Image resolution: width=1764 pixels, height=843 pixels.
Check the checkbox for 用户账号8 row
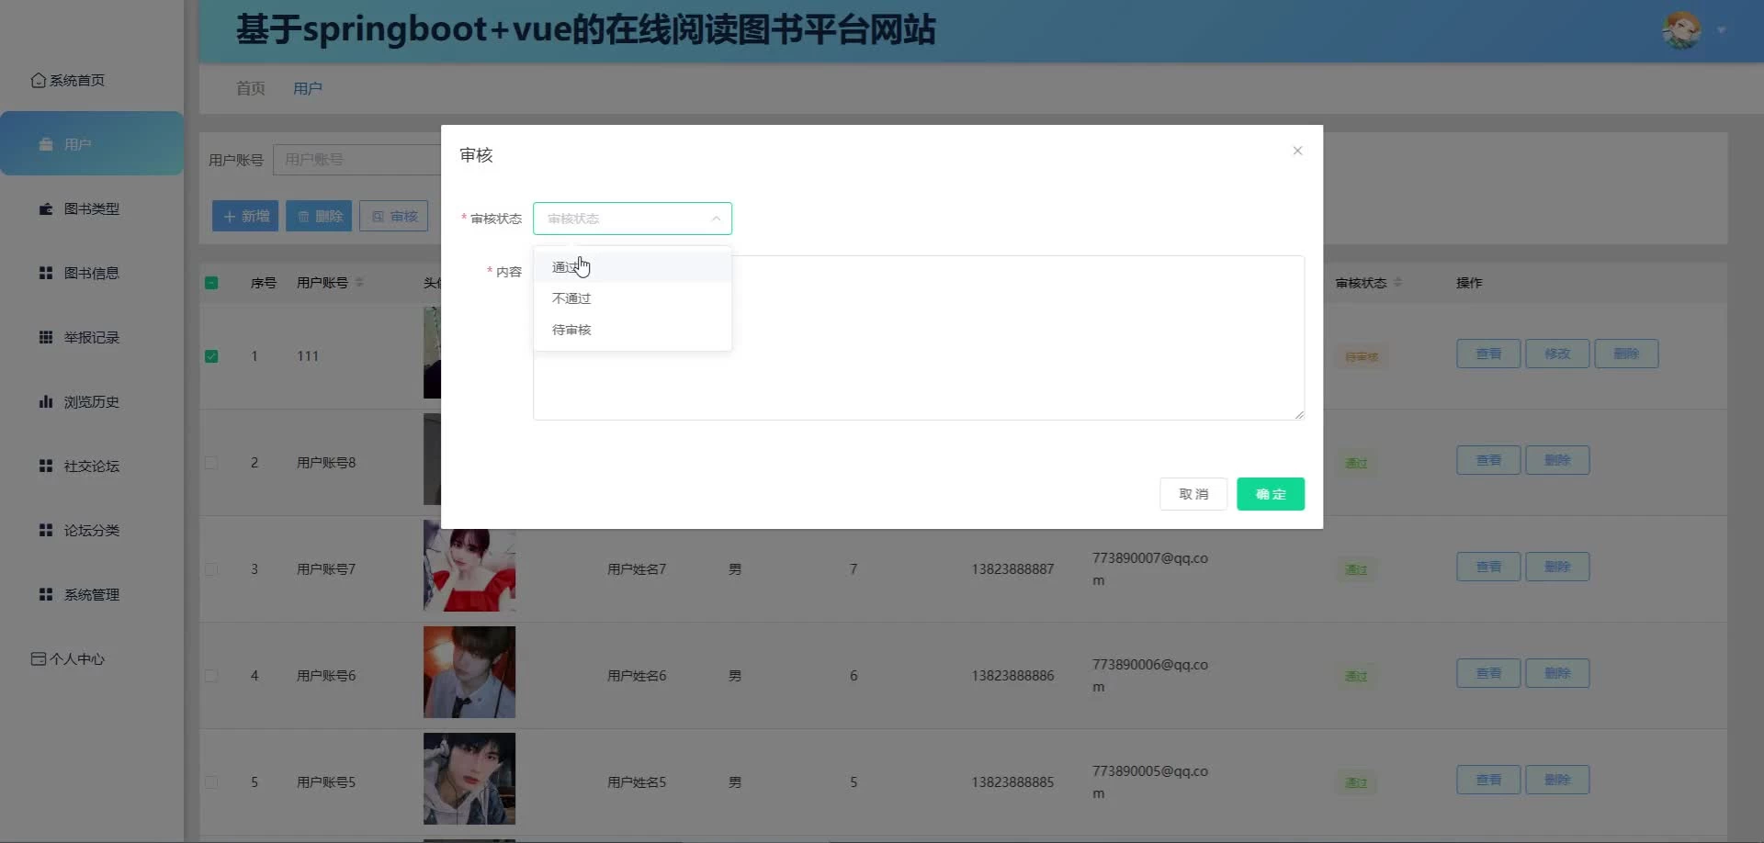211,463
